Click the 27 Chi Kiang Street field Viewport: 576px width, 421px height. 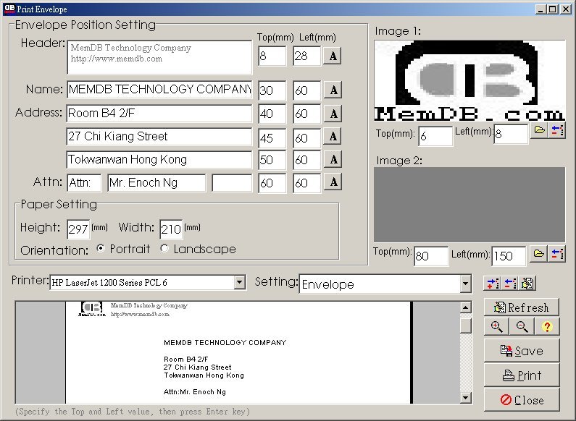point(159,137)
